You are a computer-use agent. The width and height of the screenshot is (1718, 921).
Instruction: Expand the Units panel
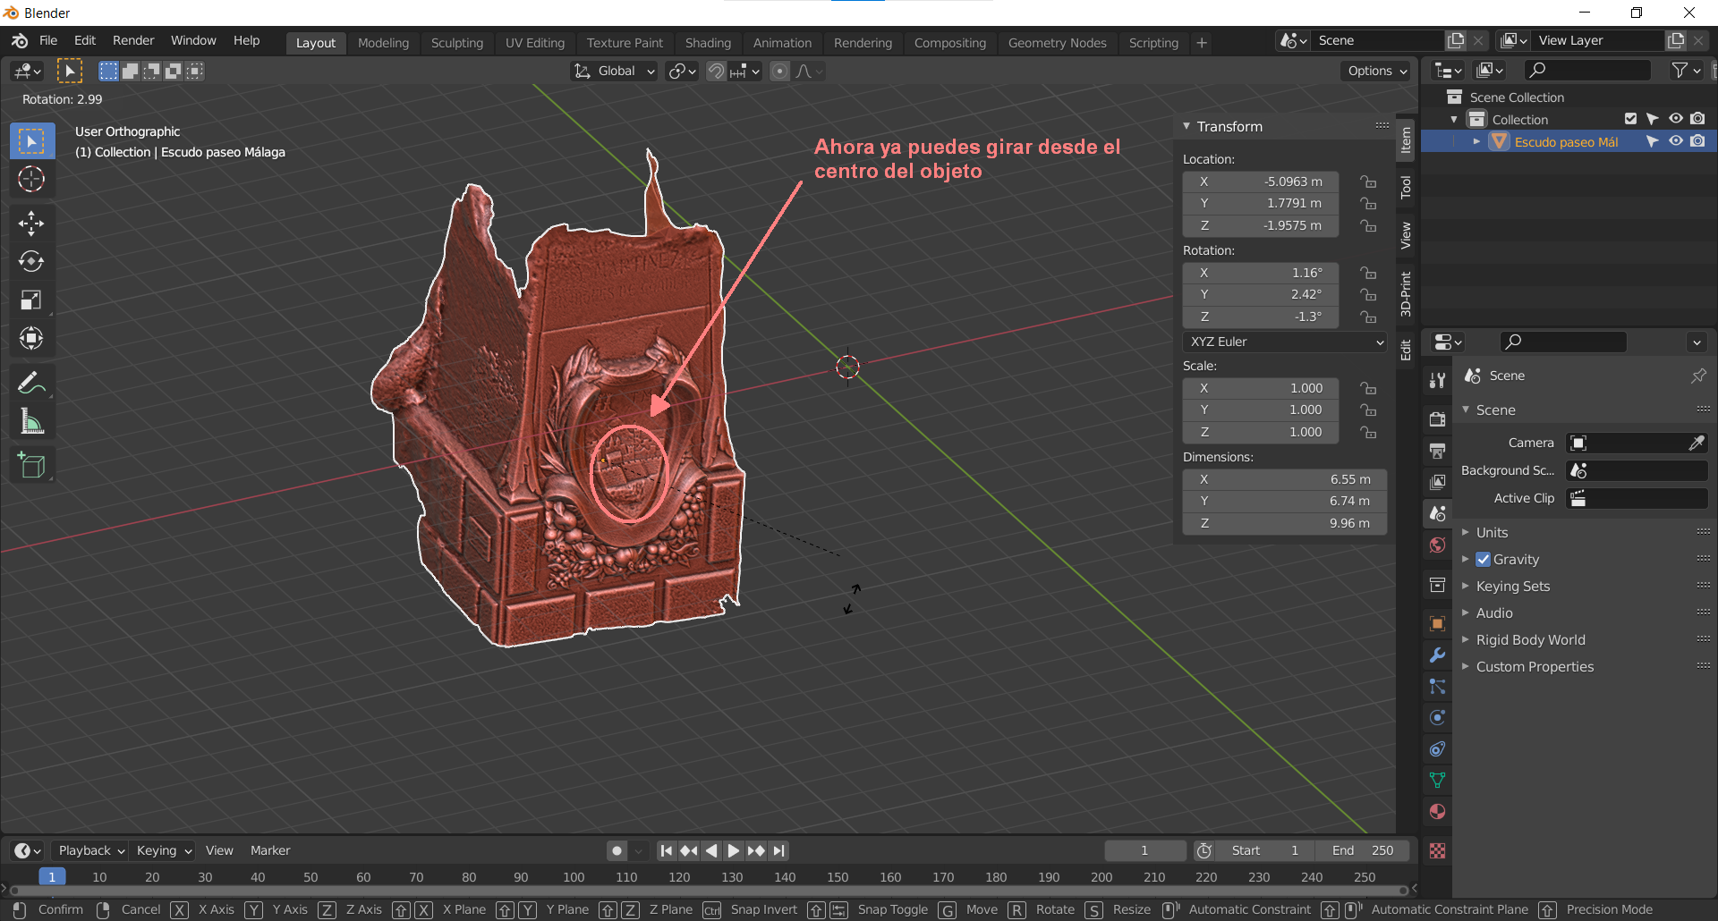1492,532
